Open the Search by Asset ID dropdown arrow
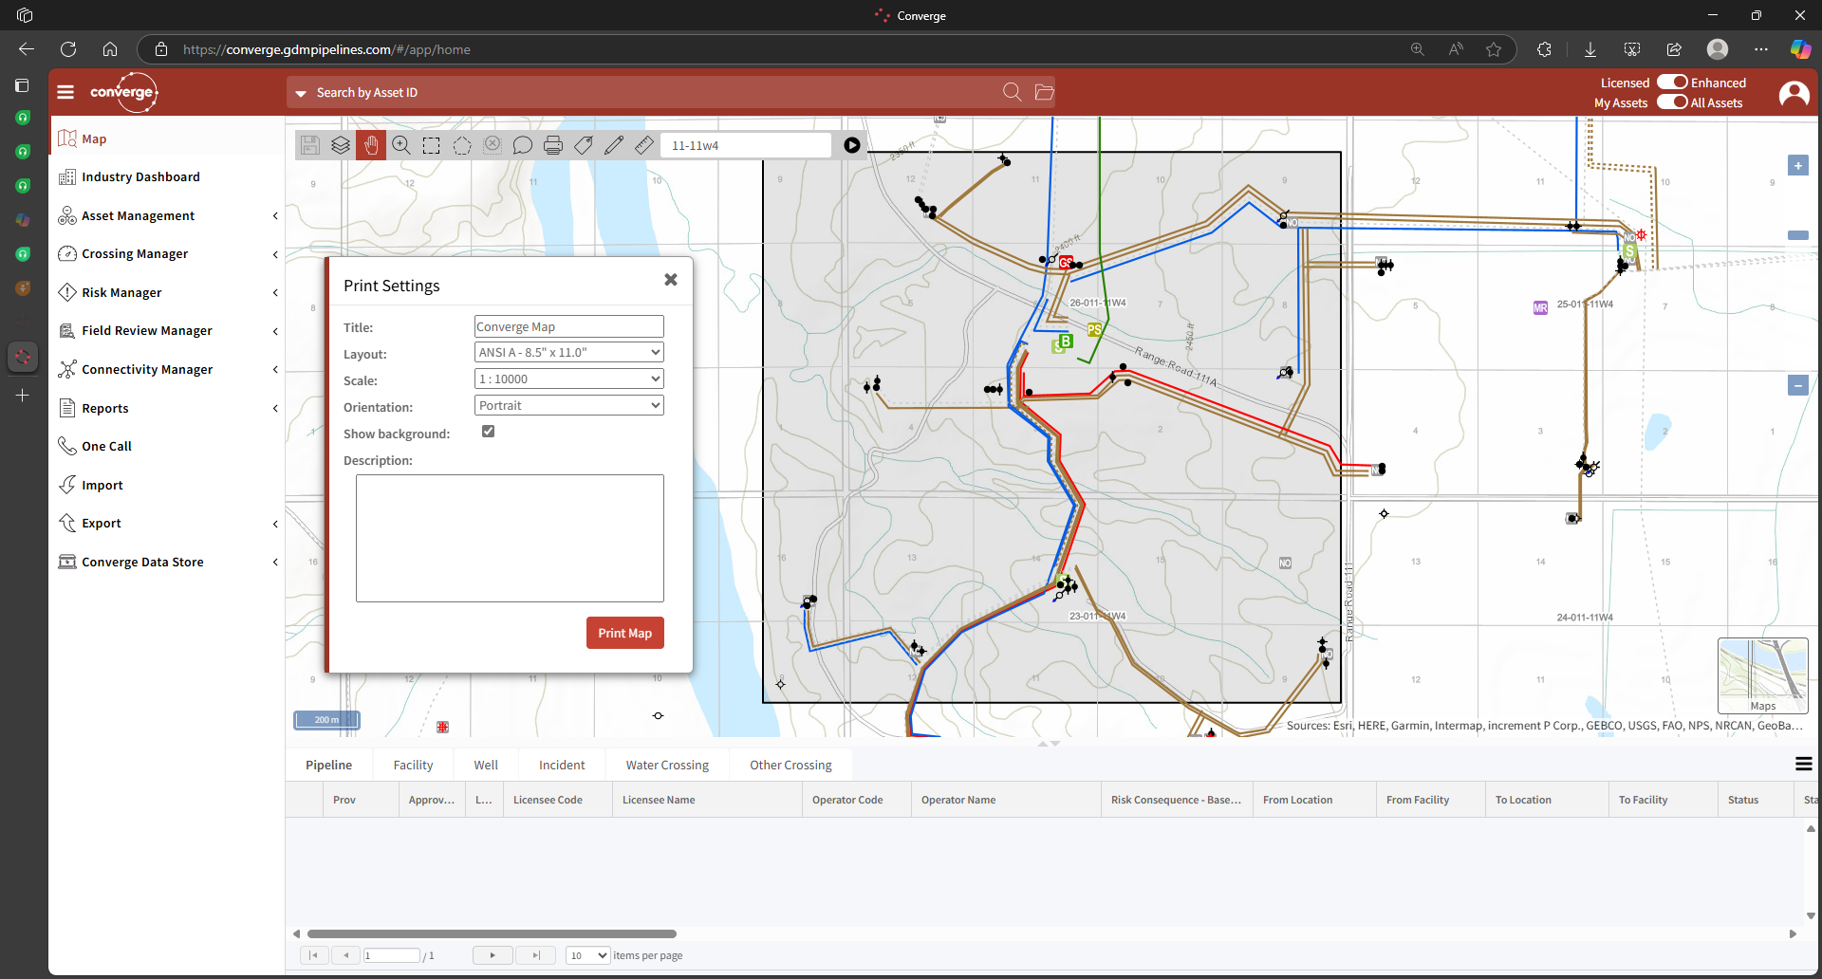The image size is (1822, 979). click(301, 93)
